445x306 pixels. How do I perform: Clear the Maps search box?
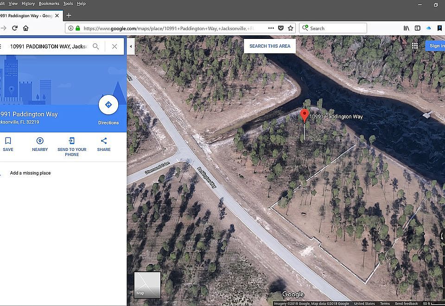tap(114, 46)
